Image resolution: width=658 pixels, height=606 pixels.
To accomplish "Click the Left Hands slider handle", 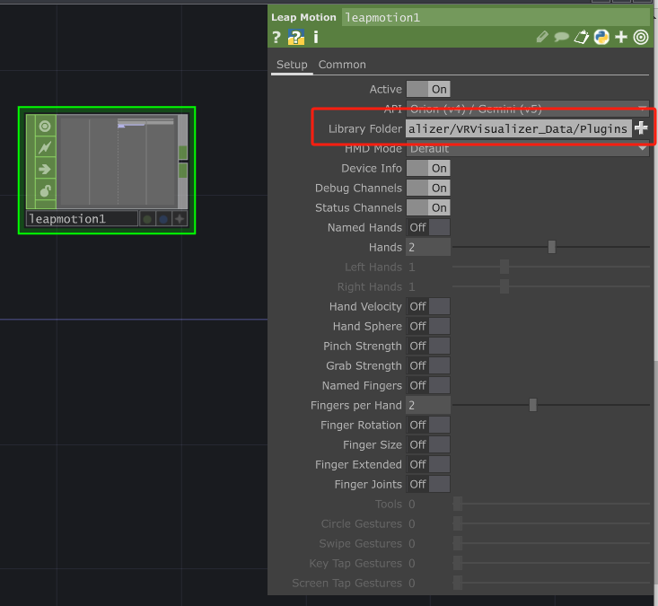I will 504,267.
